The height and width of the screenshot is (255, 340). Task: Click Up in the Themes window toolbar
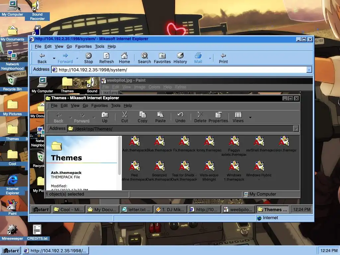pos(105,117)
